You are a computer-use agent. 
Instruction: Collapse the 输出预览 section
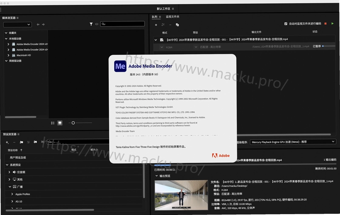(156, 176)
